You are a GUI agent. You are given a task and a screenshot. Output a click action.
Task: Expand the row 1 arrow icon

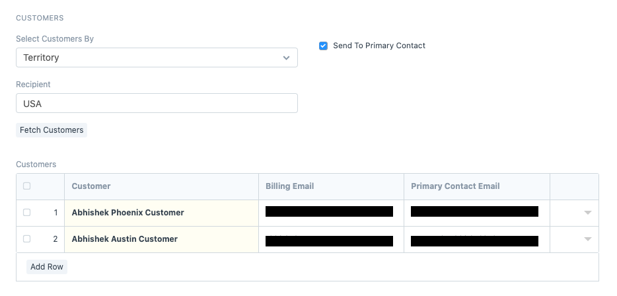point(587,213)
